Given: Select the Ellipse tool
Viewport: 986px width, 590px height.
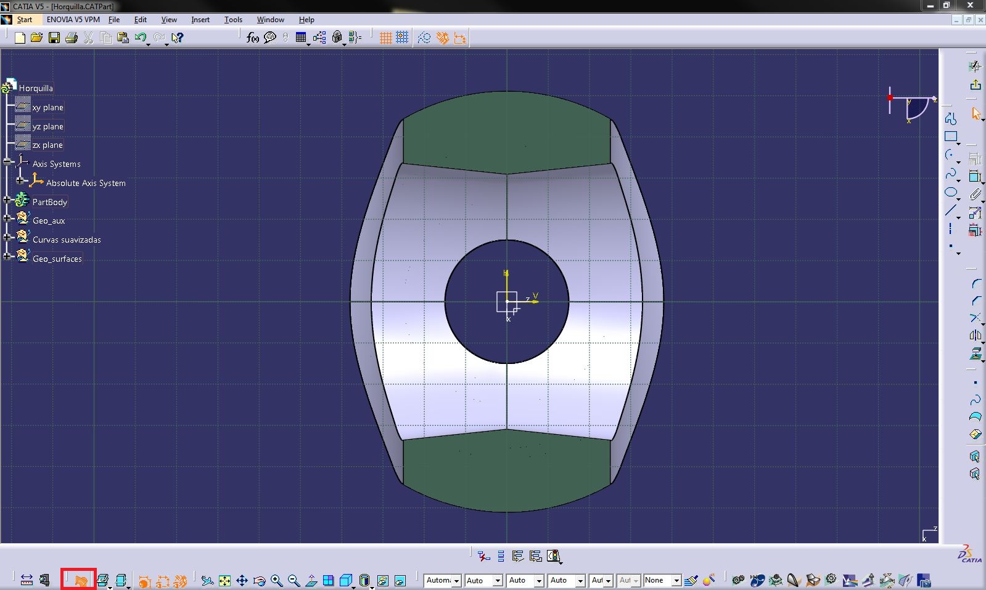Looking at the screenshot, I should 951,193.
